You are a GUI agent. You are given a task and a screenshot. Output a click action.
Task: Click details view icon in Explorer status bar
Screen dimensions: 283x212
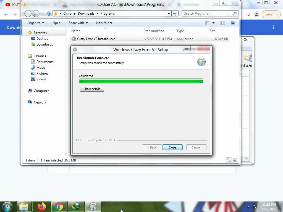(229, 160)
